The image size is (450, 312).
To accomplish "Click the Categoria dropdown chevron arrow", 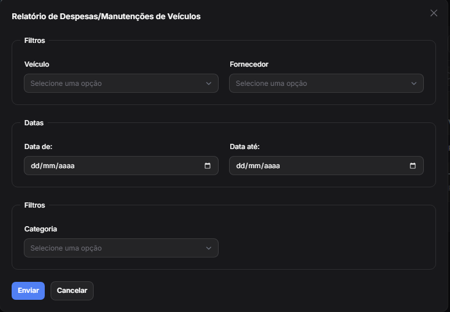I will (209, 248).
